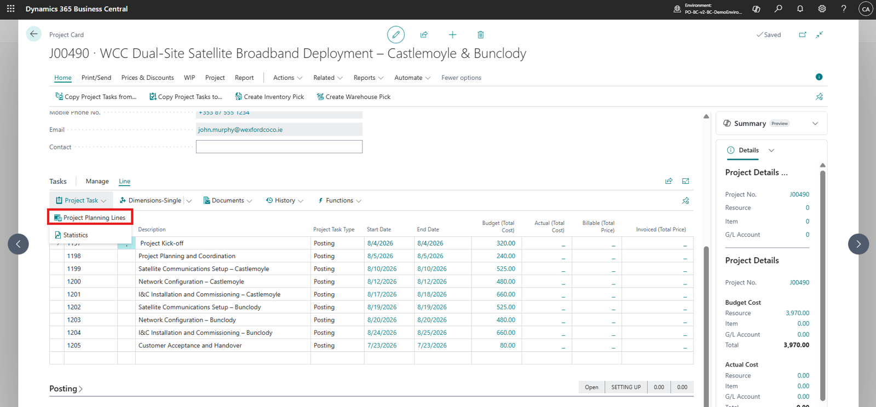
Task: Click the Contact input field
Action: coord(279,147)
